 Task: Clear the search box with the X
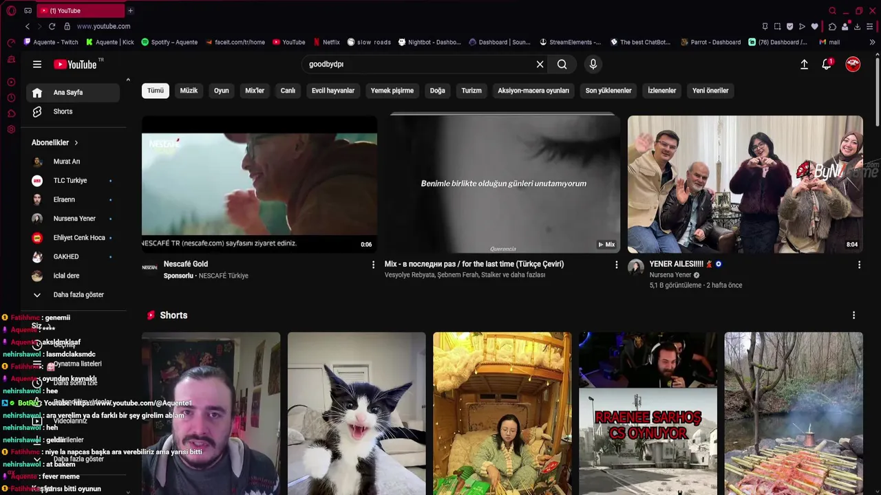point(540,64)
